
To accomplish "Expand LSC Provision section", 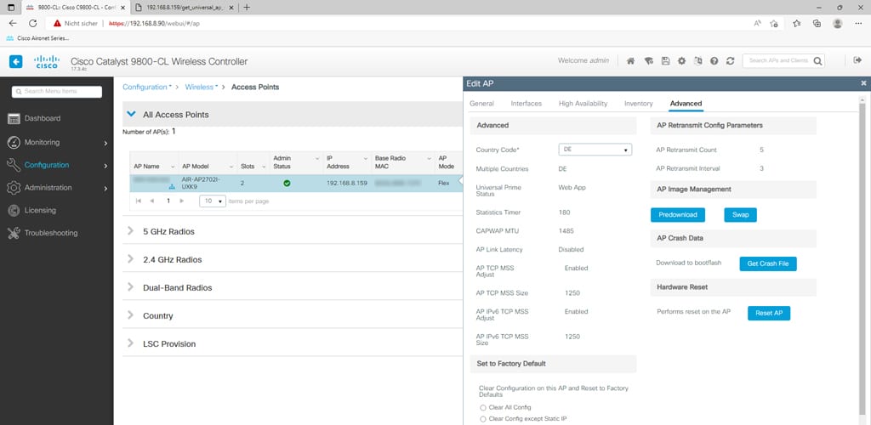I will (x=130, y=343).
